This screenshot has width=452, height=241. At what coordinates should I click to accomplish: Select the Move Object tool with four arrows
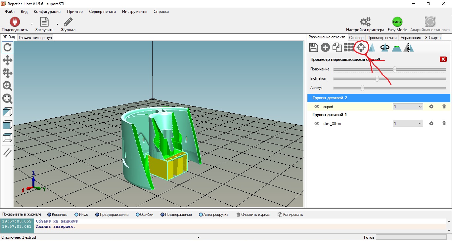[x=7, y=73]
